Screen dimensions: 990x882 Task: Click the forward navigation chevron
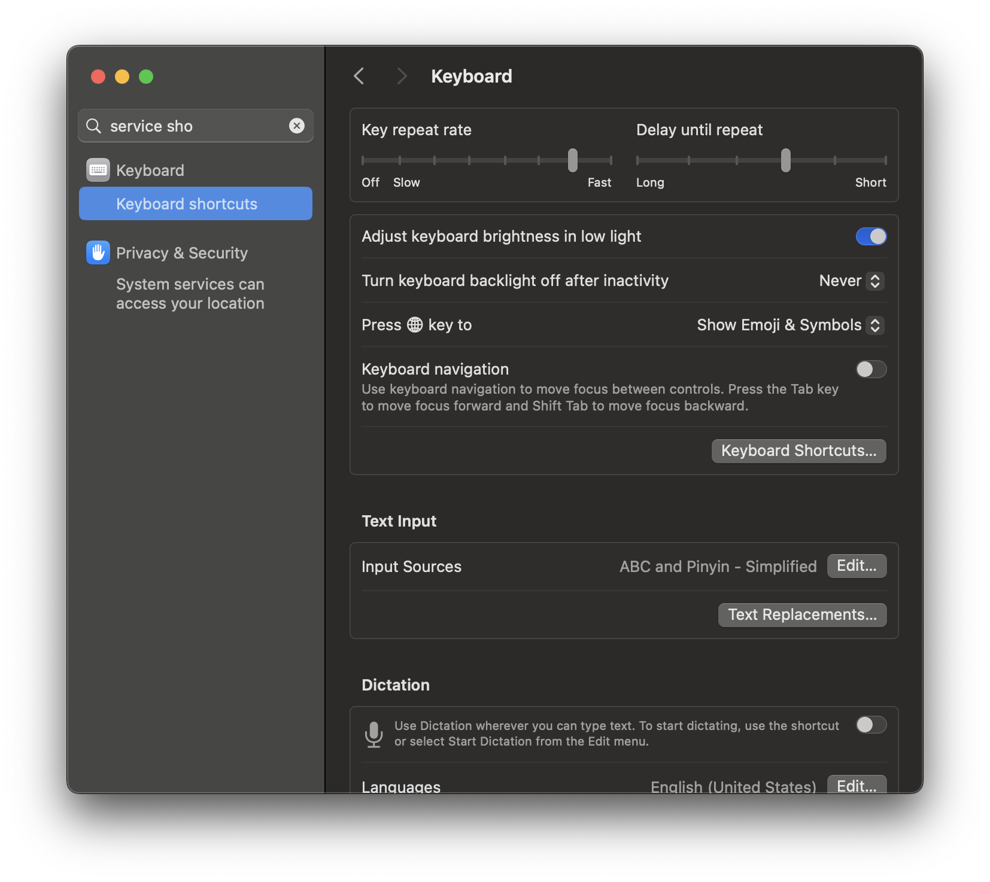pyautogui.click(x=401, y=76)
